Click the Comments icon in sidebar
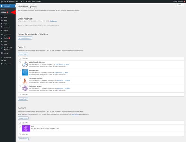 click(2, 27)
